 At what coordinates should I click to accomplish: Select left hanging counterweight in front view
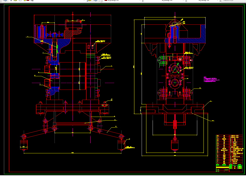24,145
